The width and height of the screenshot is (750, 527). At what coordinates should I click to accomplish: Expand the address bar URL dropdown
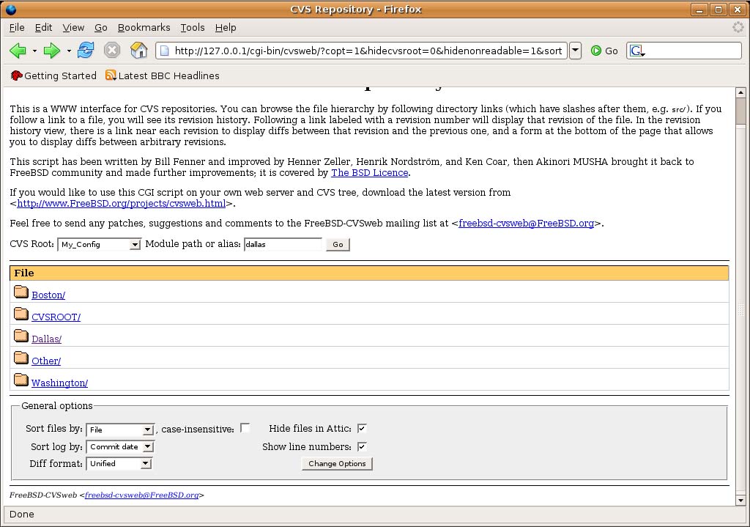[x=576, y=51]
